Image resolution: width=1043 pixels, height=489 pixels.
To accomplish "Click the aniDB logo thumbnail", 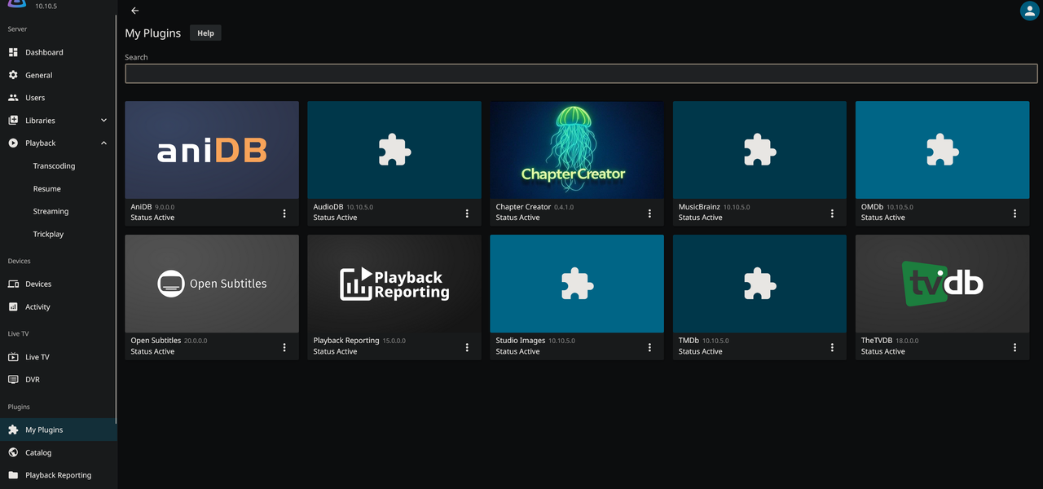I will (x=212, y=150).
